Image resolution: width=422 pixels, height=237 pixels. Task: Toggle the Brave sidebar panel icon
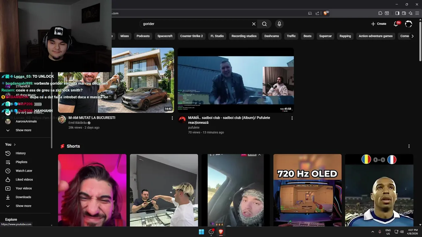tap(397, 13)
